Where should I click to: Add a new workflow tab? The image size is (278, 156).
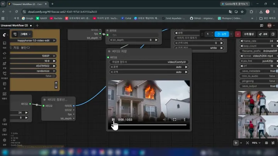tap(37, 25)
